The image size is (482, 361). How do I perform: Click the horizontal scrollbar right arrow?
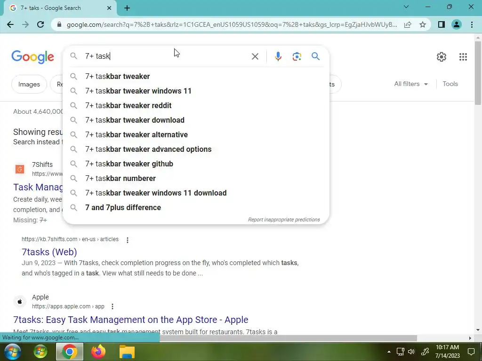[x=470, y=338]
